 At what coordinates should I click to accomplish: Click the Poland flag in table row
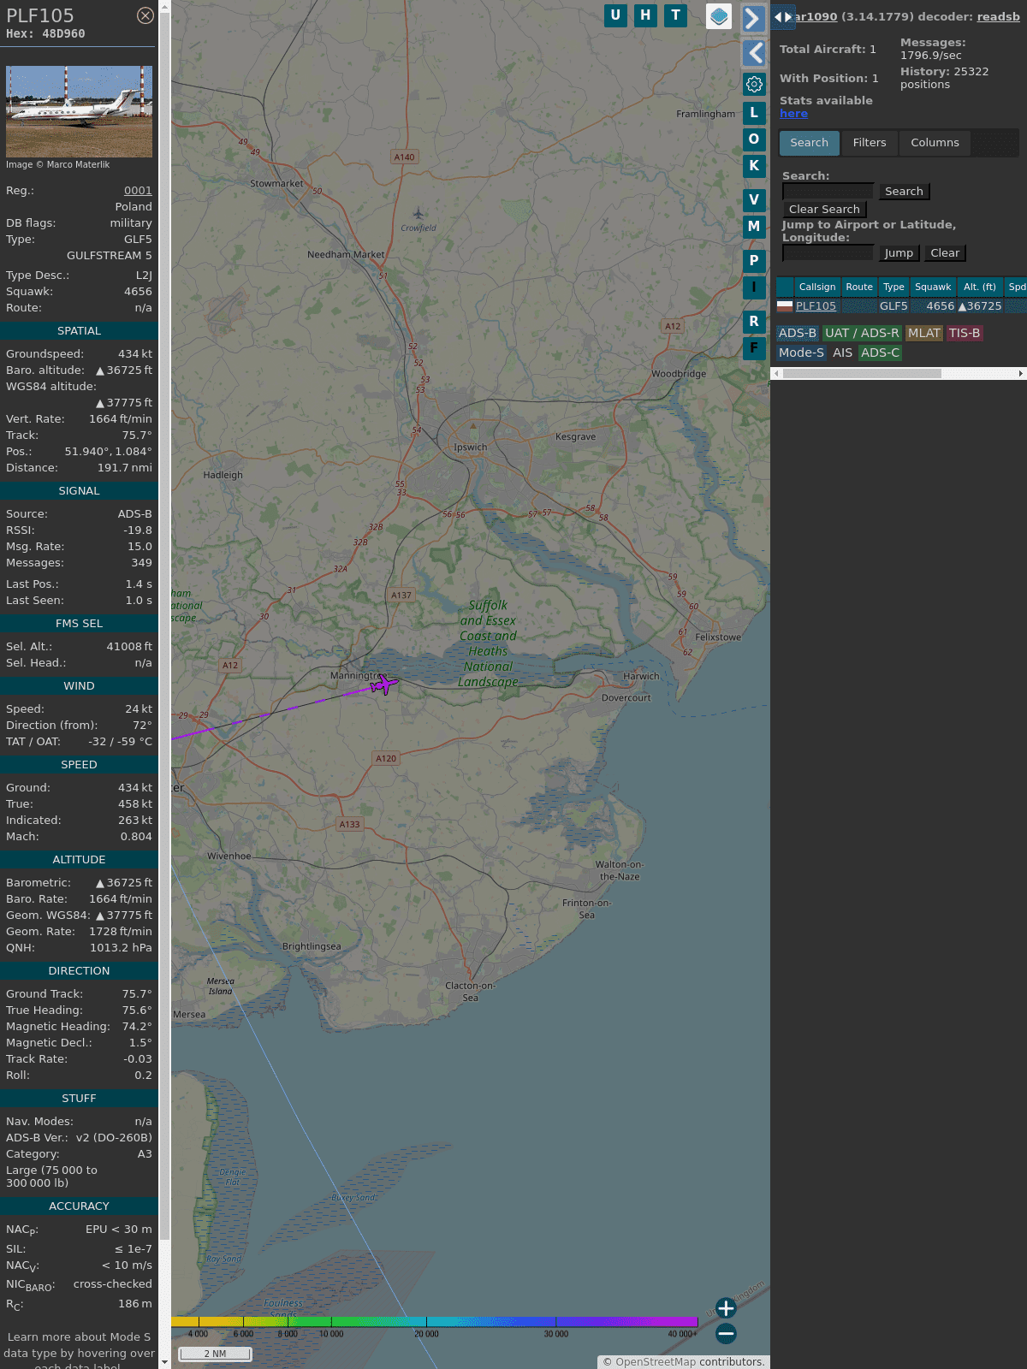pos(785,306)
